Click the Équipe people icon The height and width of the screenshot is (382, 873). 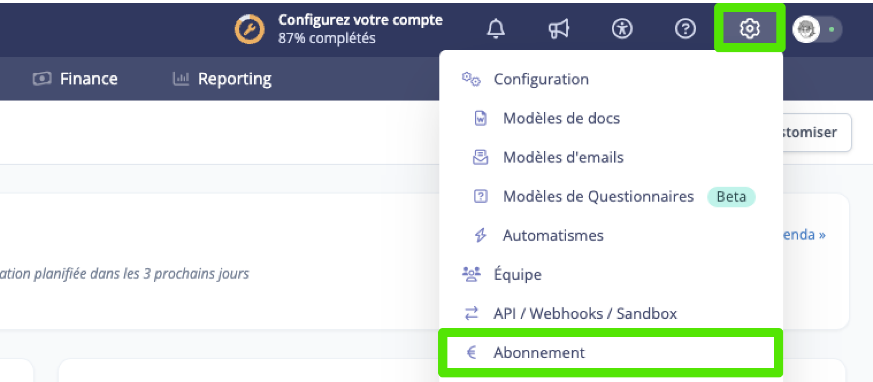[x=471, y=275]
